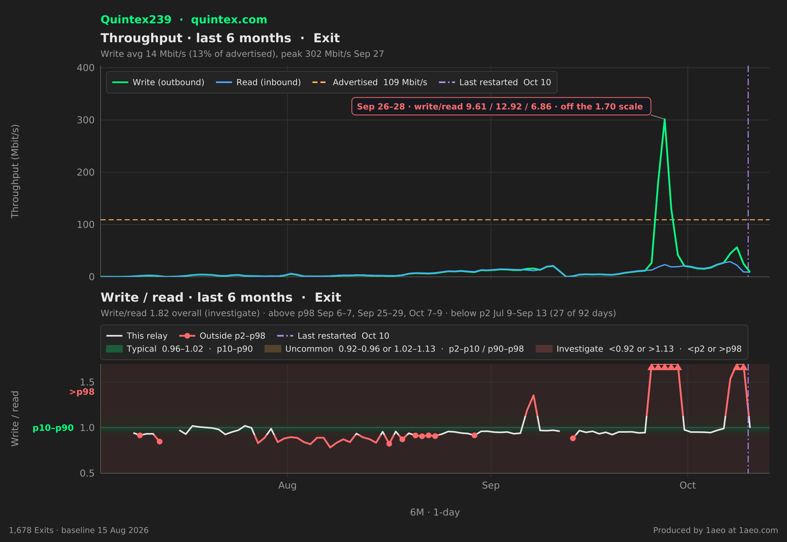Click the brown Uncommon color swatch
Screen dimensions: 787x542
pos(273,349)
